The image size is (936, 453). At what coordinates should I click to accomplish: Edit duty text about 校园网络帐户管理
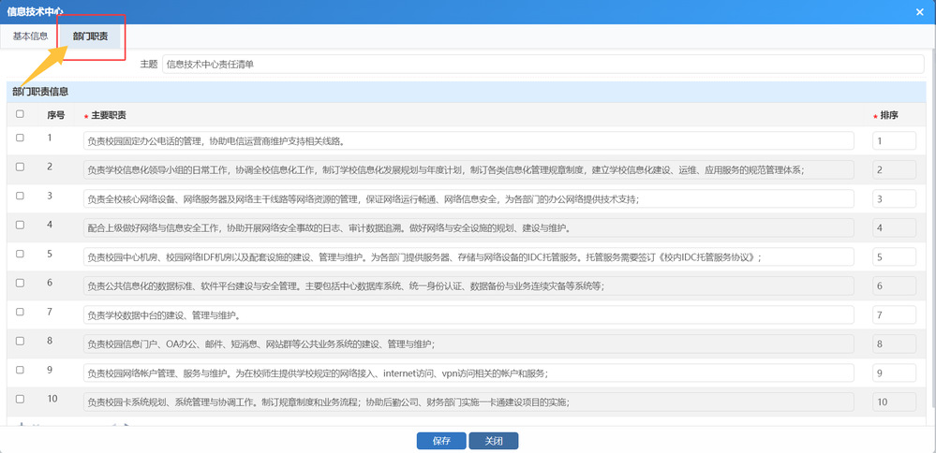[468, 373]
